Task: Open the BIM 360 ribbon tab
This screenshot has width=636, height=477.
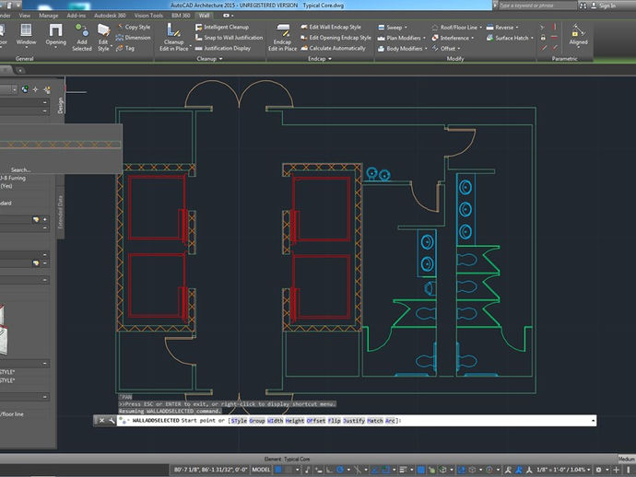Action: [x=181, y=16]
